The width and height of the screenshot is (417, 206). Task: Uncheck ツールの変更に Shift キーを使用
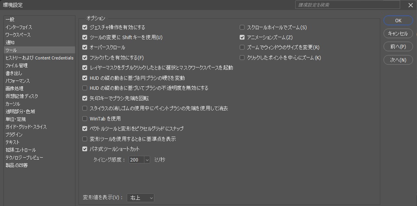coord(85,37)
